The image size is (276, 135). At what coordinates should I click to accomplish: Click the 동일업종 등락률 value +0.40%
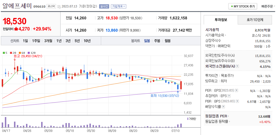[x=265, y=122]
